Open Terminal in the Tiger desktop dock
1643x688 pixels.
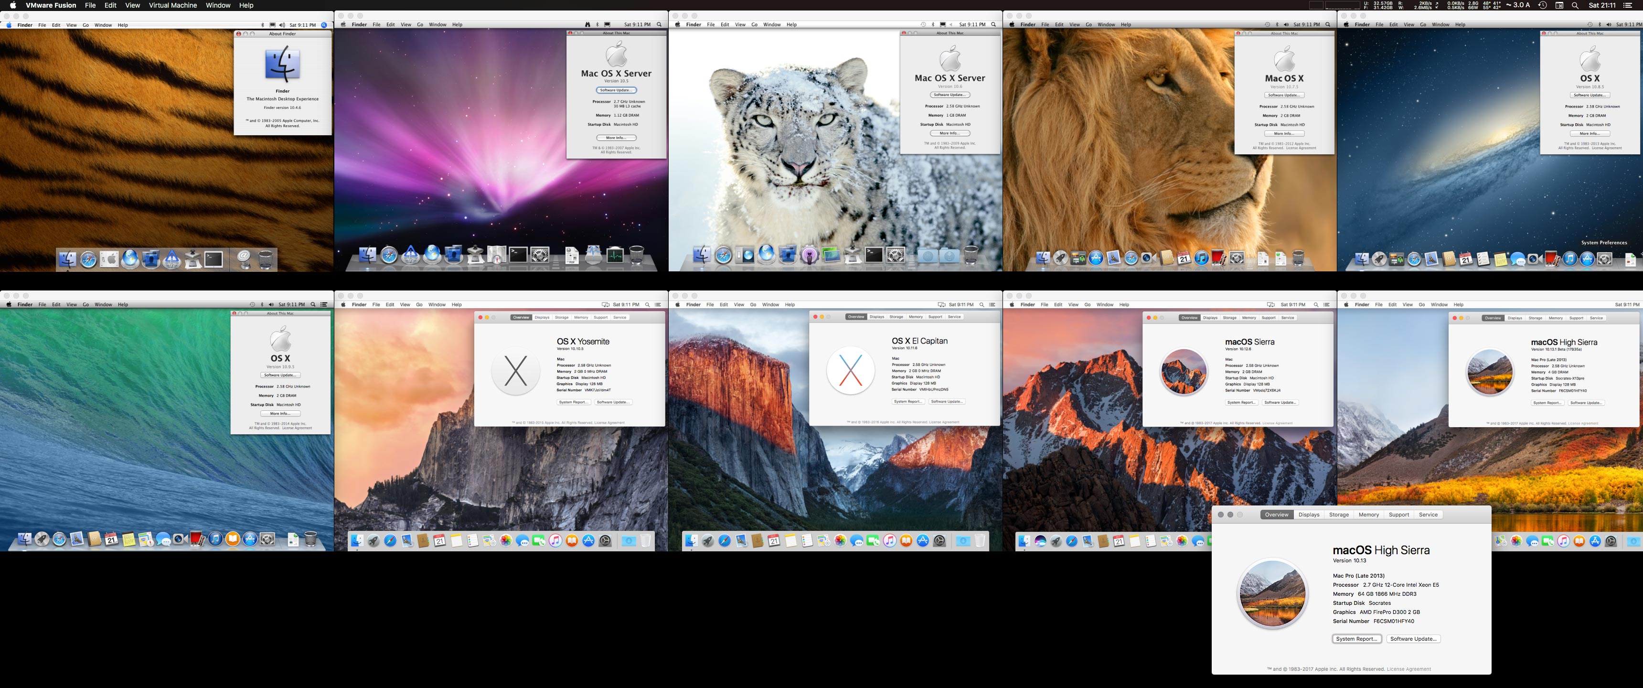click(213, 259)
